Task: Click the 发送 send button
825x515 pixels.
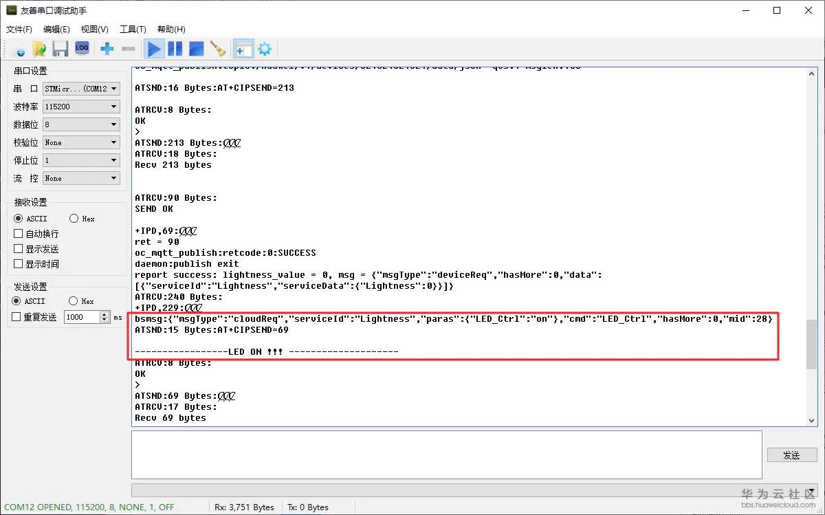Action: pyautogui.click(x=792, y=455)
